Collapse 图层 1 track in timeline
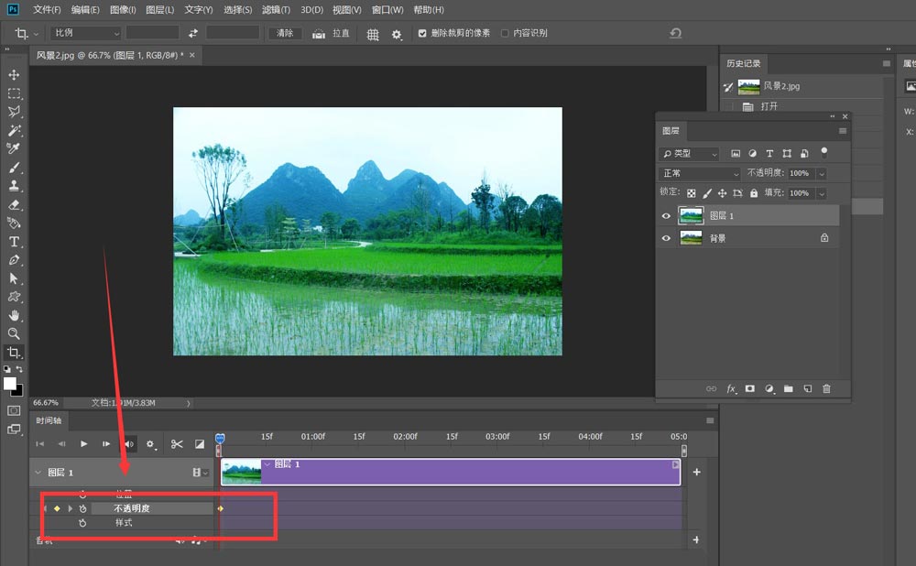The width and height of the screenshot is (916, 566). pyautogui.click(x=38, y=472)
